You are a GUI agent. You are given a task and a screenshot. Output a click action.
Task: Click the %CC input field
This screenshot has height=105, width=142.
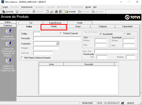tap(102, 57)
